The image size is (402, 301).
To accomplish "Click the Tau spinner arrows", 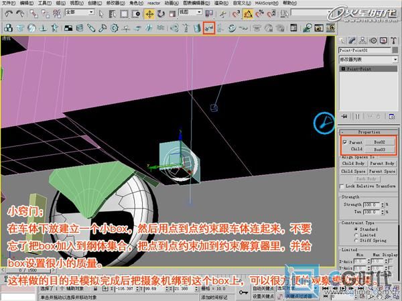I will [x=383, y=212].
